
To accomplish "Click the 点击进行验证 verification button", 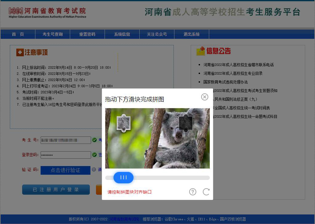I will click(66, 170).
